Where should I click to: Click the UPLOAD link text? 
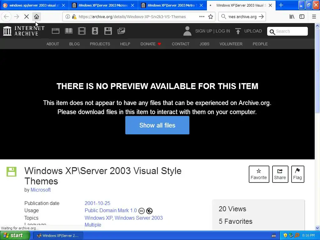[253, 31]
